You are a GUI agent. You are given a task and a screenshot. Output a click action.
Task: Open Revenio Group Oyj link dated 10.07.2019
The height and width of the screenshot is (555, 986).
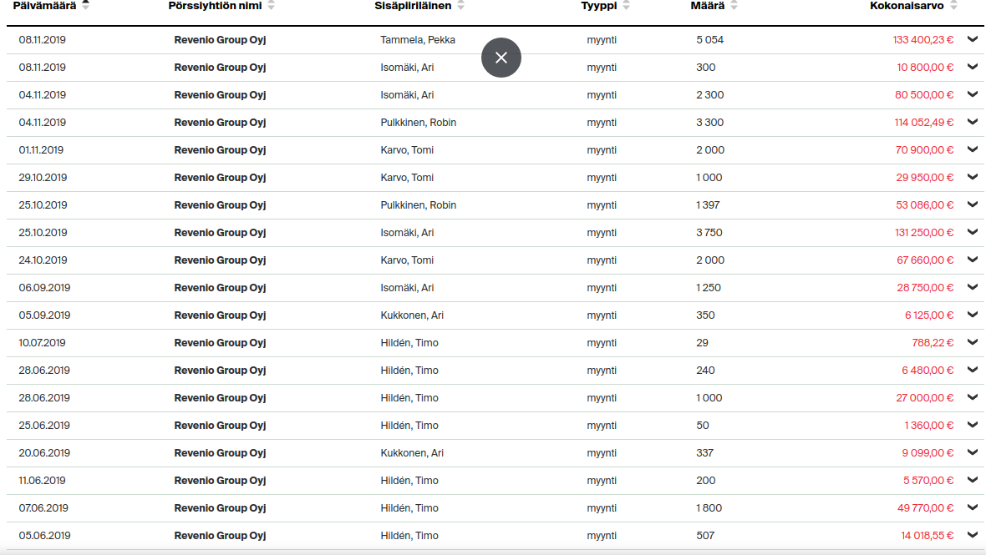220,343
